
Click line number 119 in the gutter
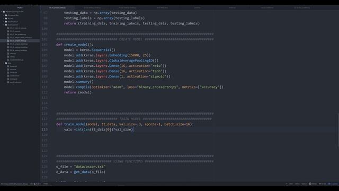coord(44,129)
